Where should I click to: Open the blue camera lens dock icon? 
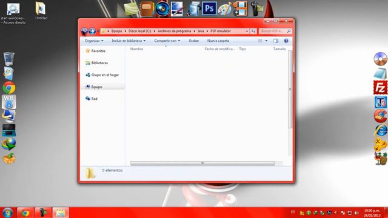click(162, 9)
